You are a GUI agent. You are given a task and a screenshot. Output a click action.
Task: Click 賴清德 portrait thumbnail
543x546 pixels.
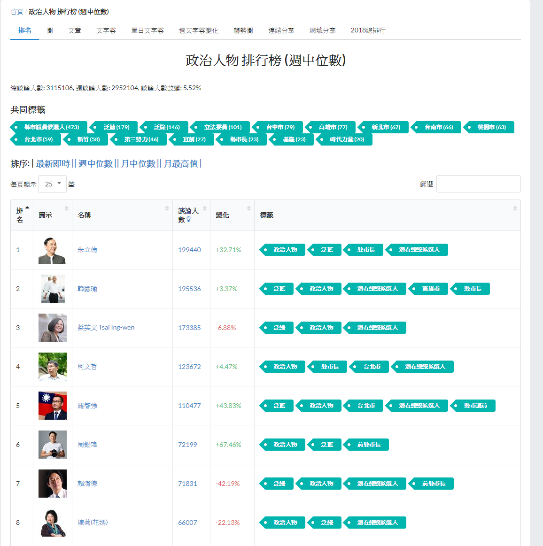click(x=52, y=484)
